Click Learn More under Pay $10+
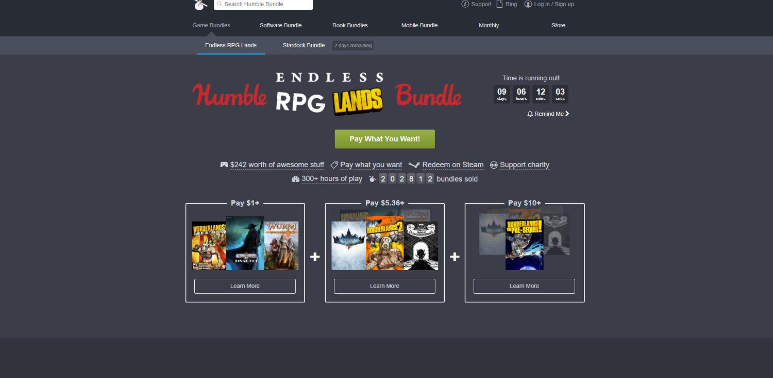This screenshot has width=773, height=378. click(x=524, y=286)
